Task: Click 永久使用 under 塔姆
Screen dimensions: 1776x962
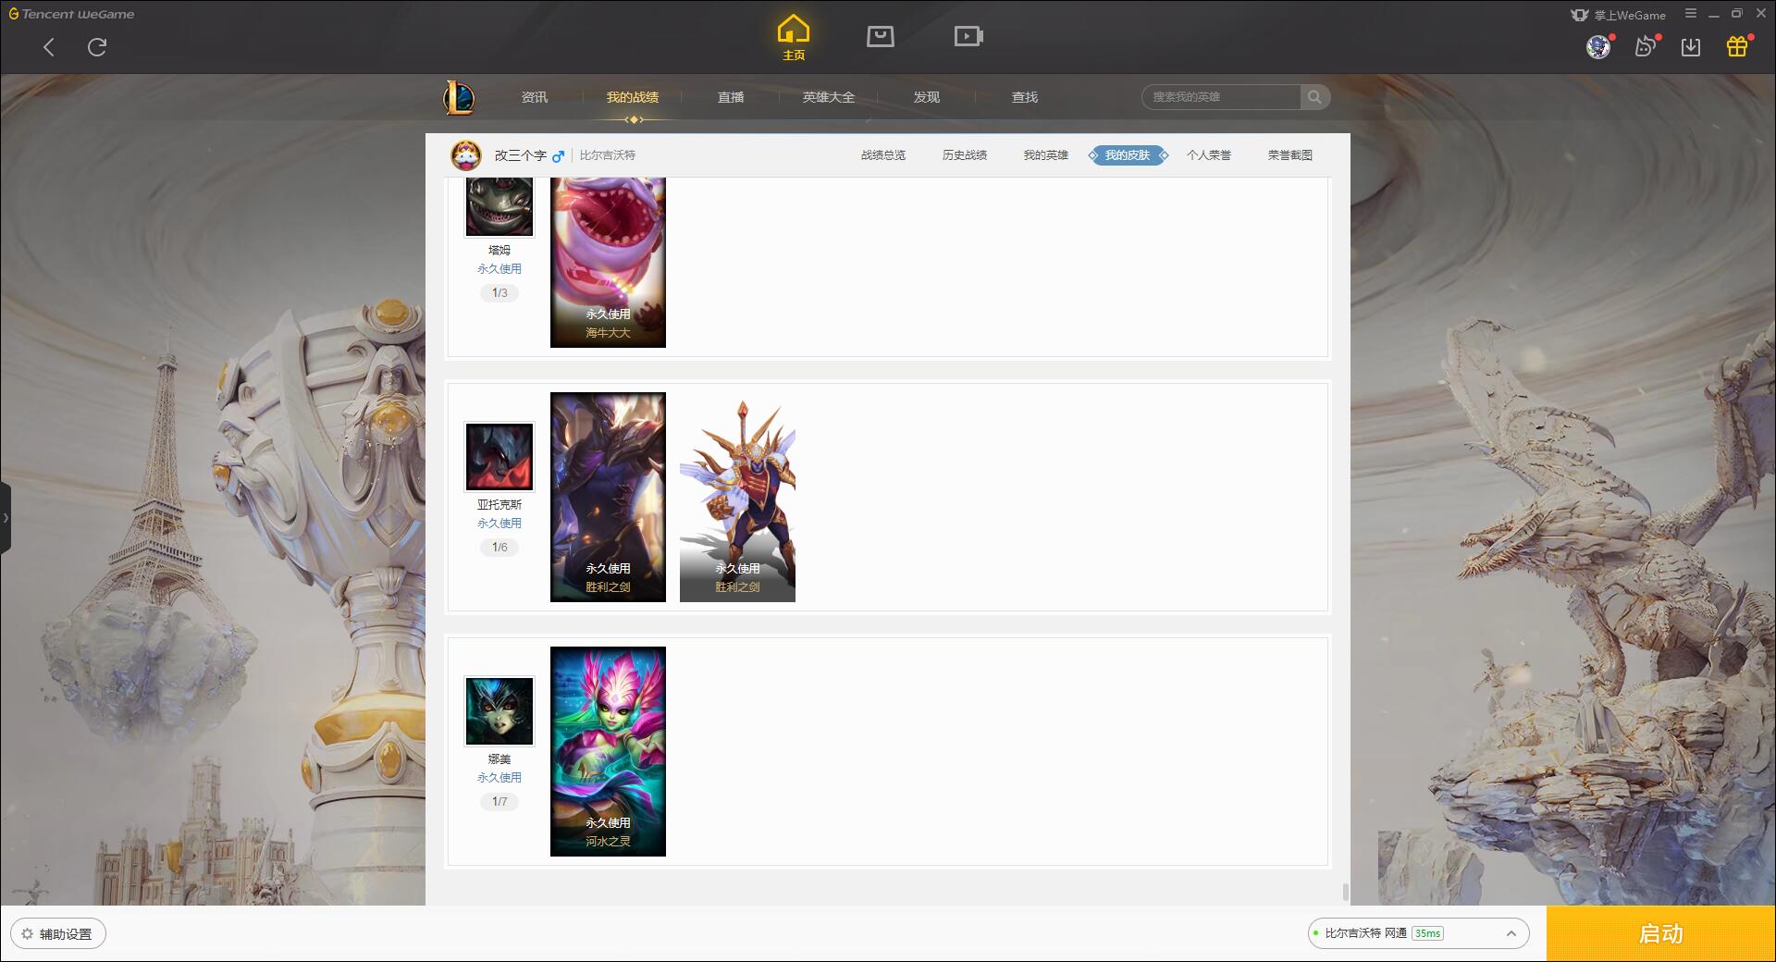Action: pos(499,269)
